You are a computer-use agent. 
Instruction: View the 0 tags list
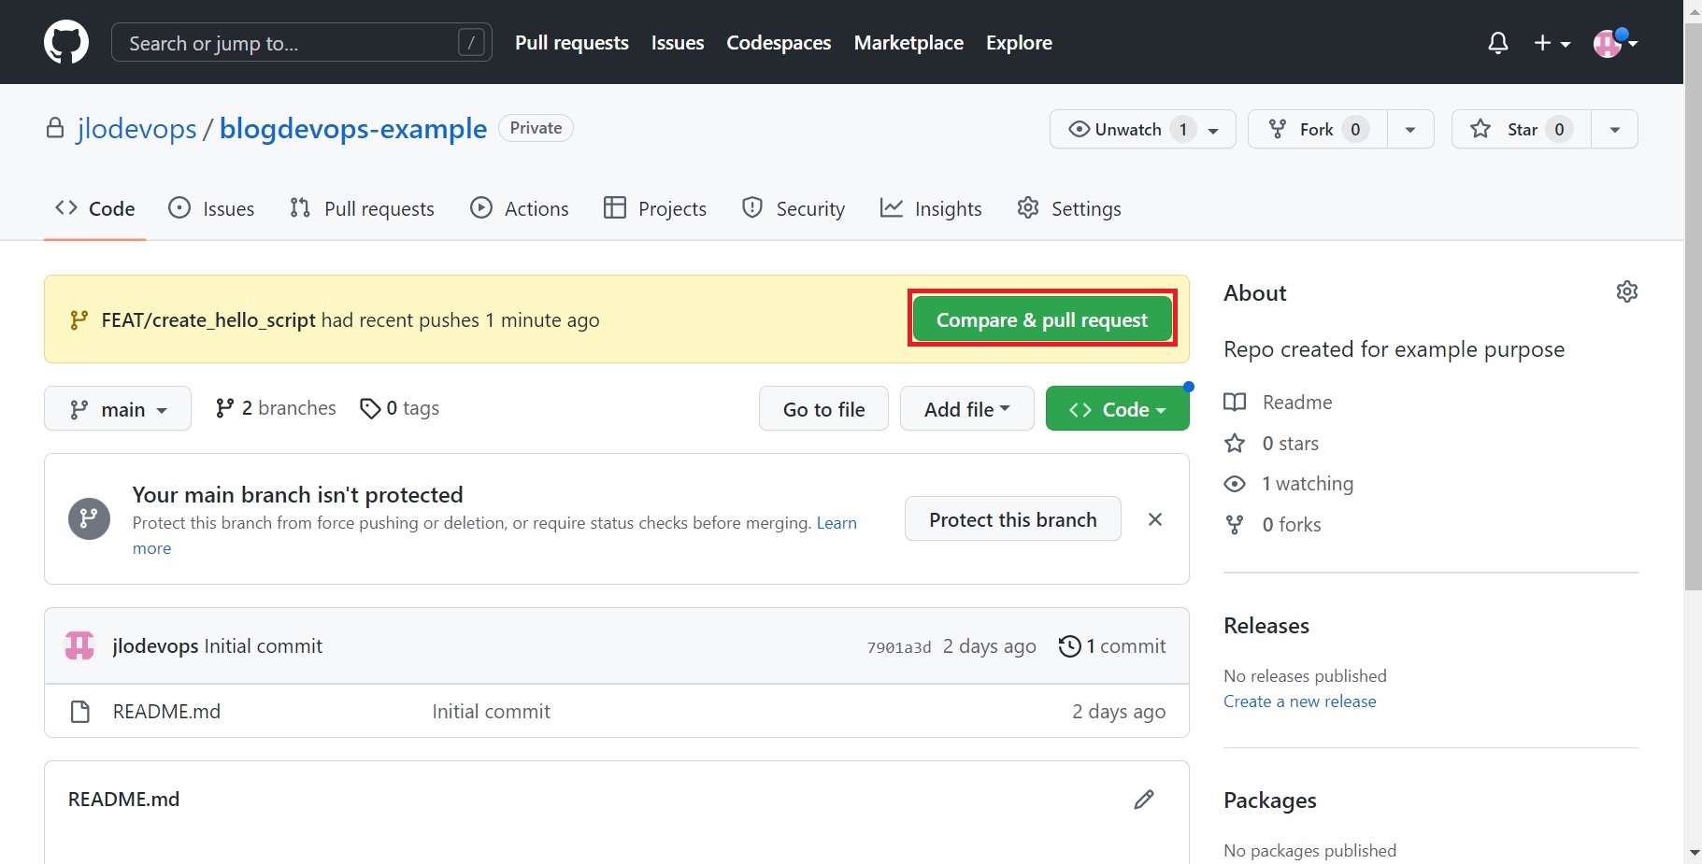coord(400,408)
